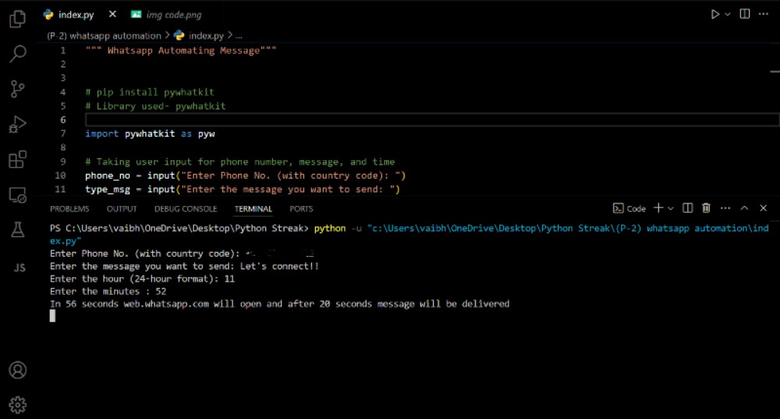Click the 'Enter the minutes : 52' terminal line
The height and width of the screenshot is (419, 780).
pyautogui.click(x=108, y=292)
